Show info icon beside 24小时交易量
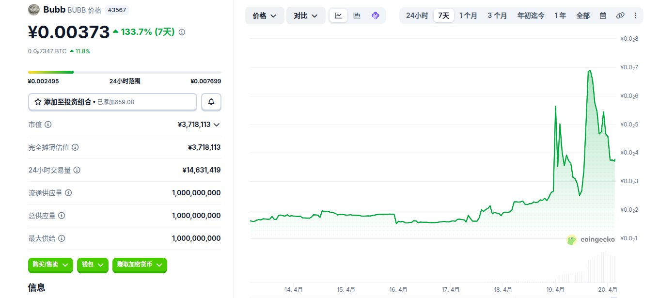Image resolution: width=659 pixels, height=298 pixels. [x=77, y=170]
